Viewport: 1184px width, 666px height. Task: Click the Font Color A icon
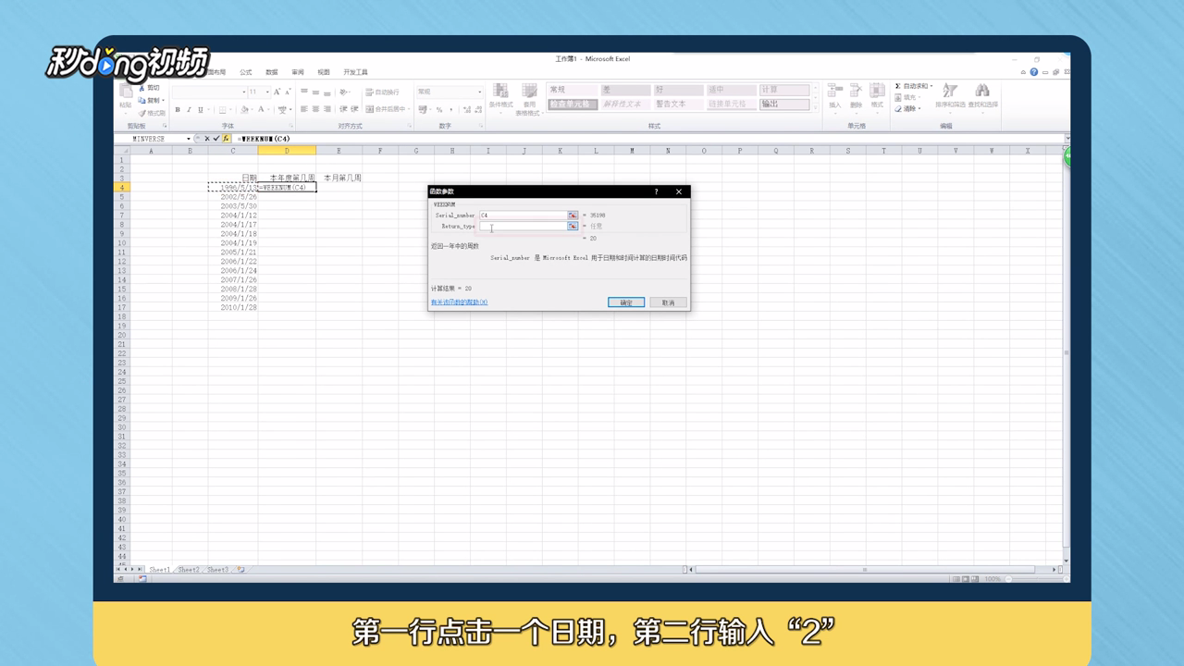pos(262,110)
